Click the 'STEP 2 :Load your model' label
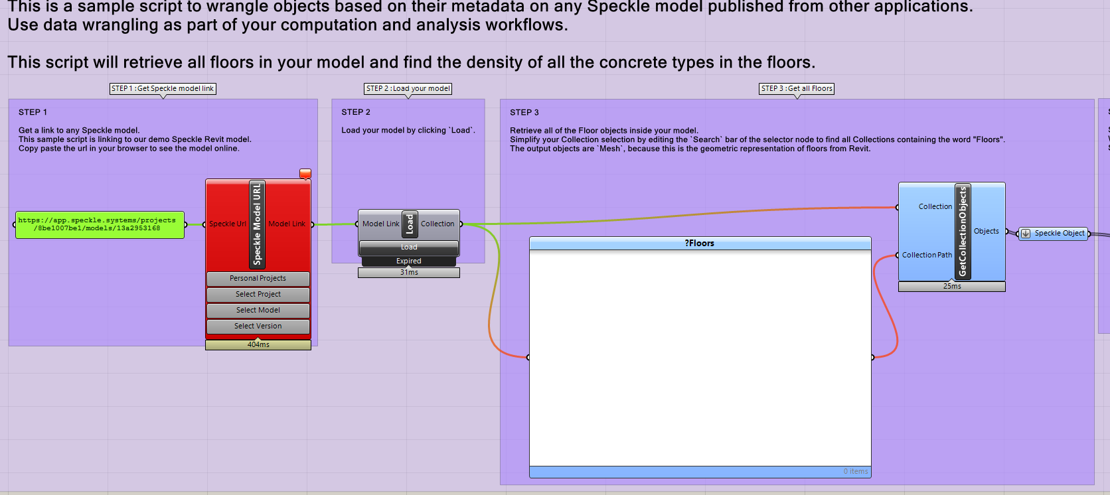 click(408, 89)
